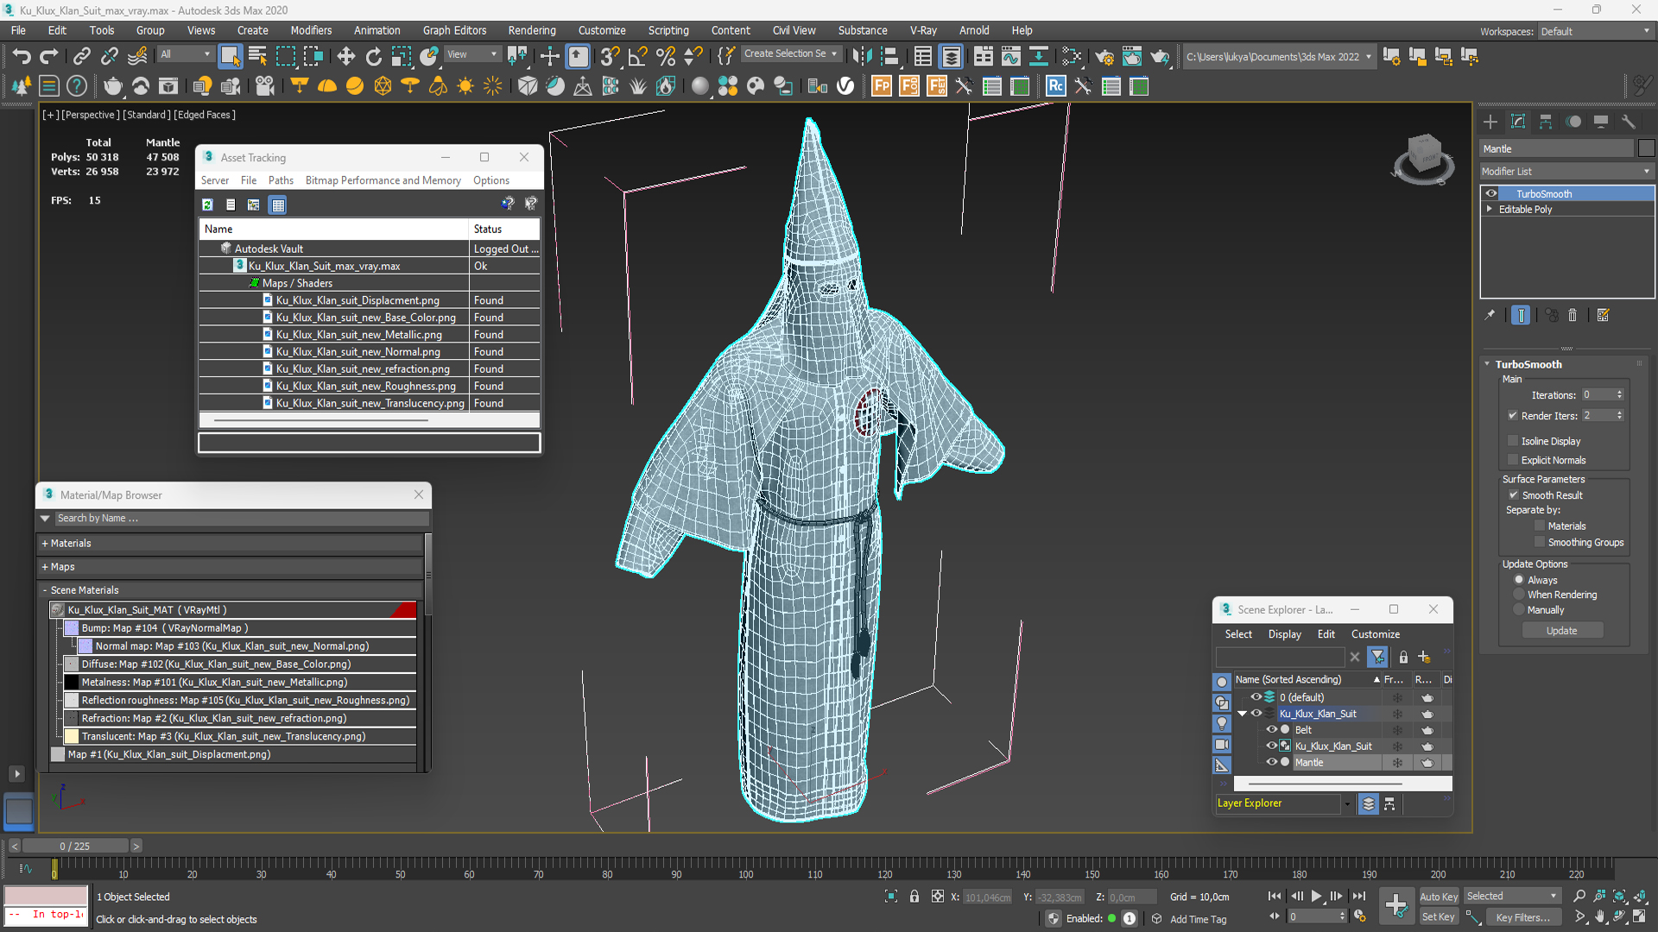The height and width of the screenshot is (932, 1658).
Task: Click the Mirror tool icon
Action: pos(862,57)
